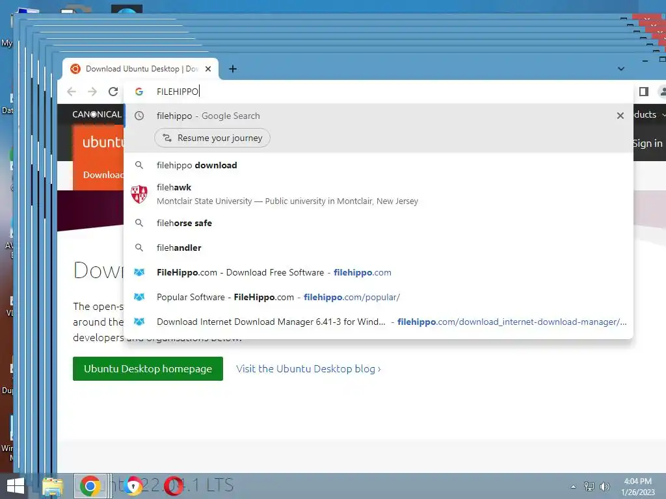The width and height of the screenshot is (666, 499).
Task: Show hidden tray icons arrow
Action: 574,487
